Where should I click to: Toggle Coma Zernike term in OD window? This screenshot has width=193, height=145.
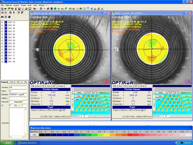tap(78, 96)
